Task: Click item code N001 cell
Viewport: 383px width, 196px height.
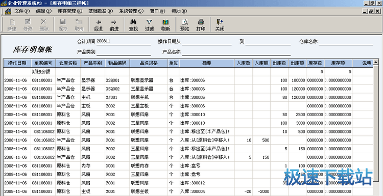Action: (117, 166)
